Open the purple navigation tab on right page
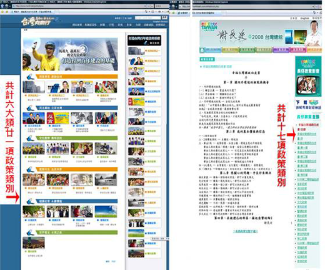This screenshot has height=270, width=325. click(x=281, y=50)
